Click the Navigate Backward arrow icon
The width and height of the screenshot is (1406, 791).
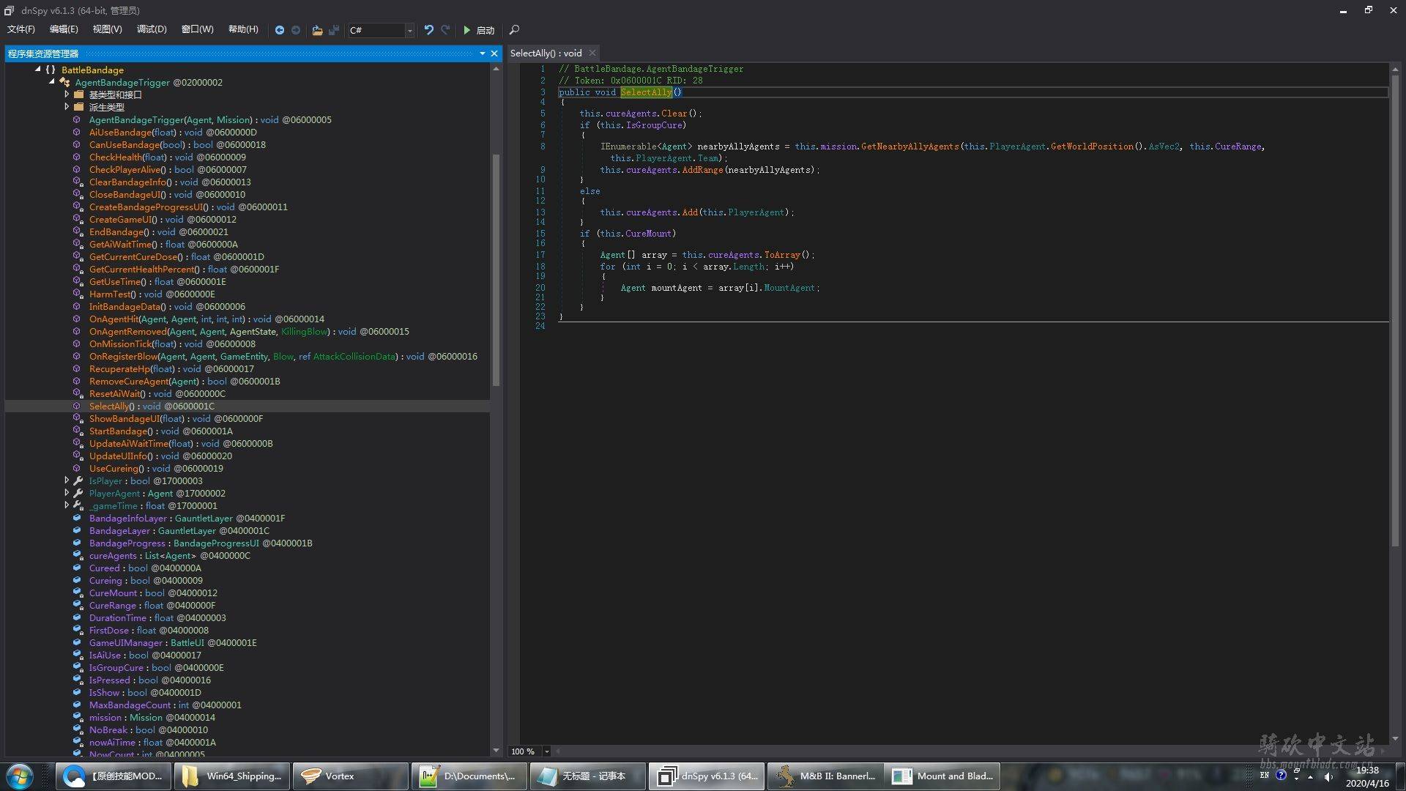(279, 30)
